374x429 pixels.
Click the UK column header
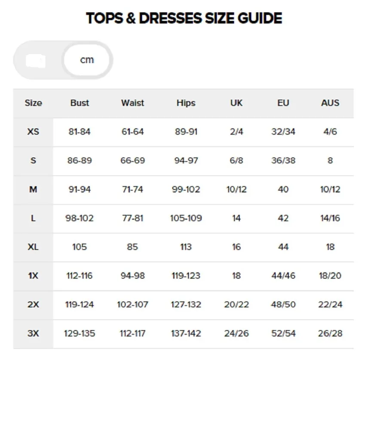click(x=236, y=103)
